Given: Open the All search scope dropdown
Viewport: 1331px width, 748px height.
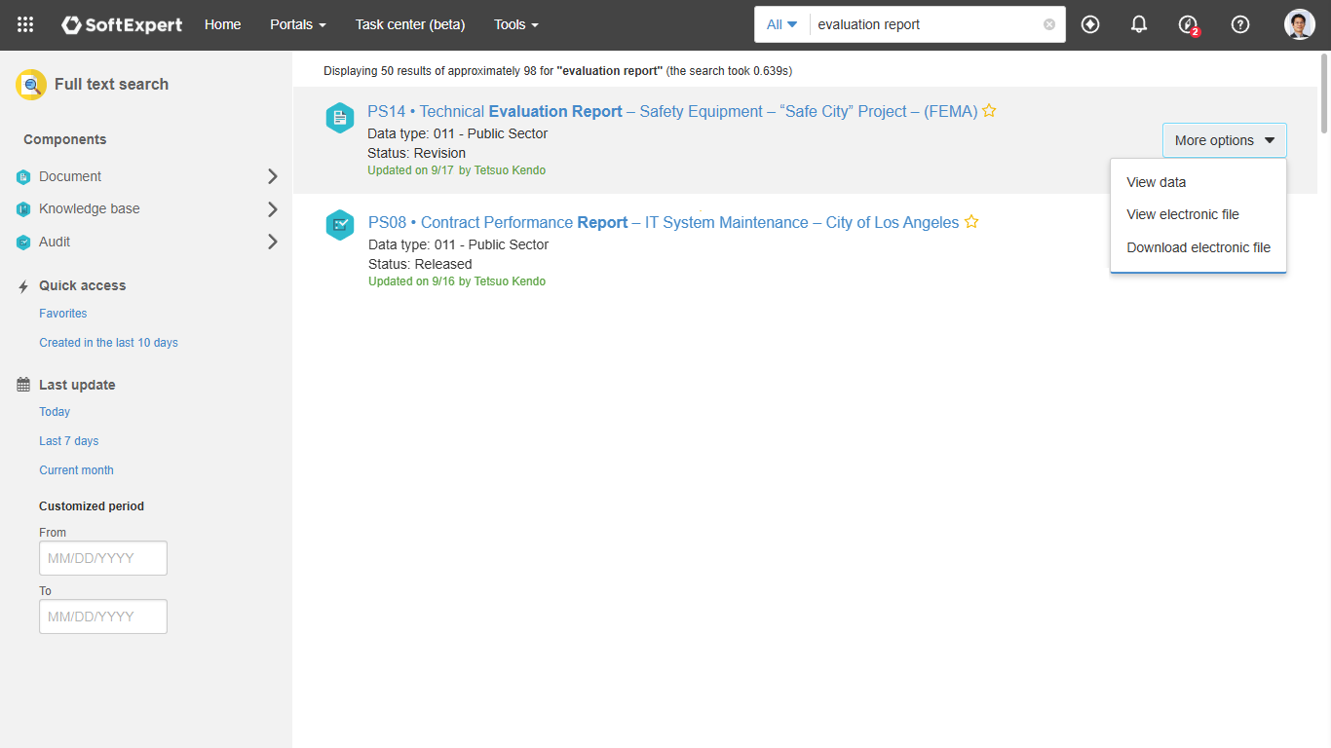Looking at the screenshot, I should [781, 24].
